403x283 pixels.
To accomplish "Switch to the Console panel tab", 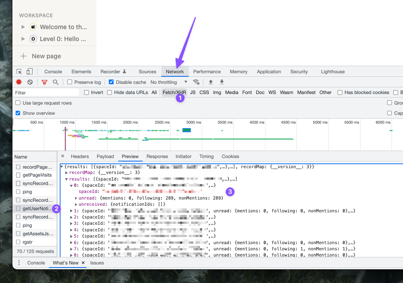I will tap(53, 72).
